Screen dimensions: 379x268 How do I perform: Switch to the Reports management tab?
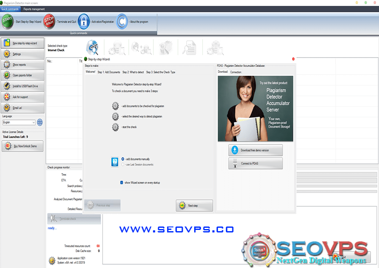click(x=34, y=9)
